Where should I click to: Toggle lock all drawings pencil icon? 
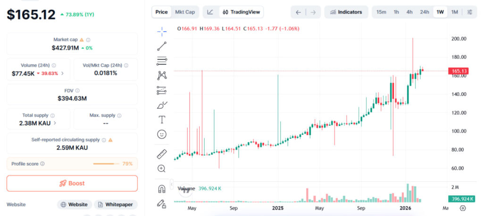pos(162,203)
